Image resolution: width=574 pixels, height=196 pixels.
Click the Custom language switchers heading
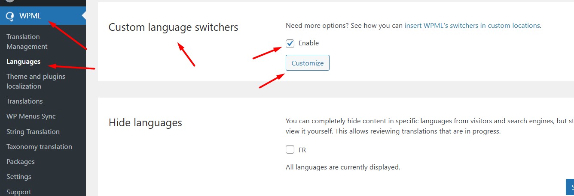click(x=173, y=27)
